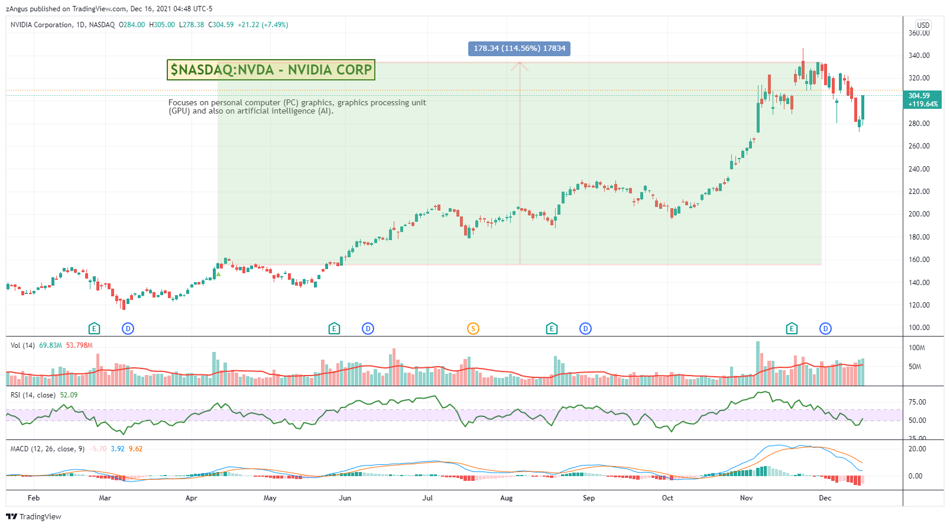
Task: Open the dividend marker in June
Action: pyautogui.click(x=368, y=328)
